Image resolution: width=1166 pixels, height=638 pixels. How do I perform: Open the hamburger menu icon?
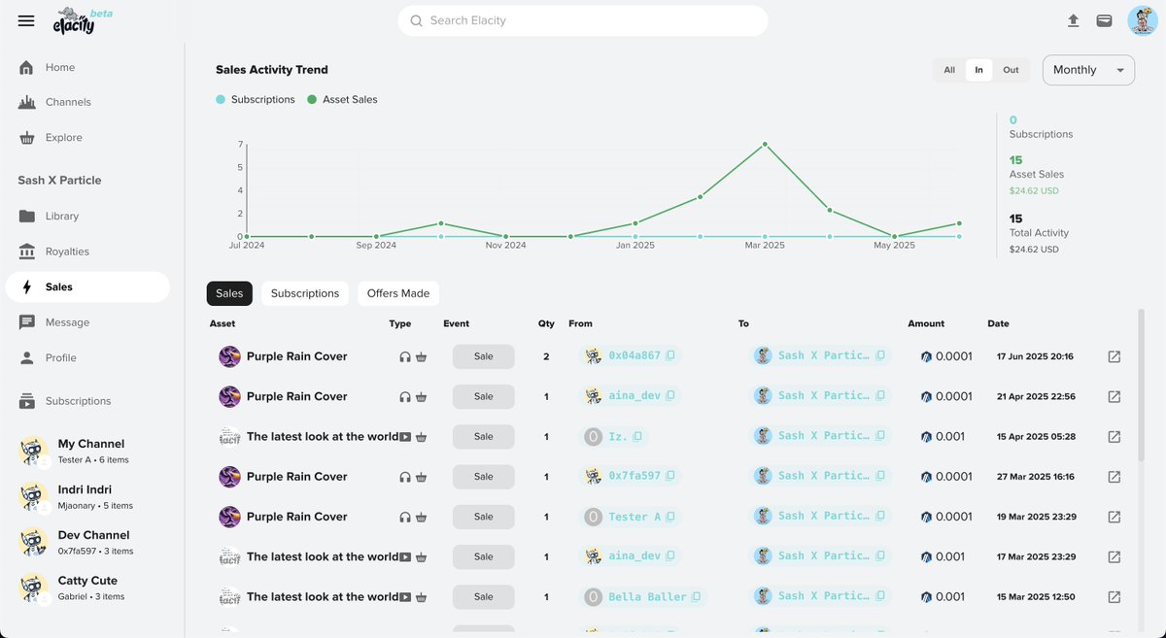point(26,20)
